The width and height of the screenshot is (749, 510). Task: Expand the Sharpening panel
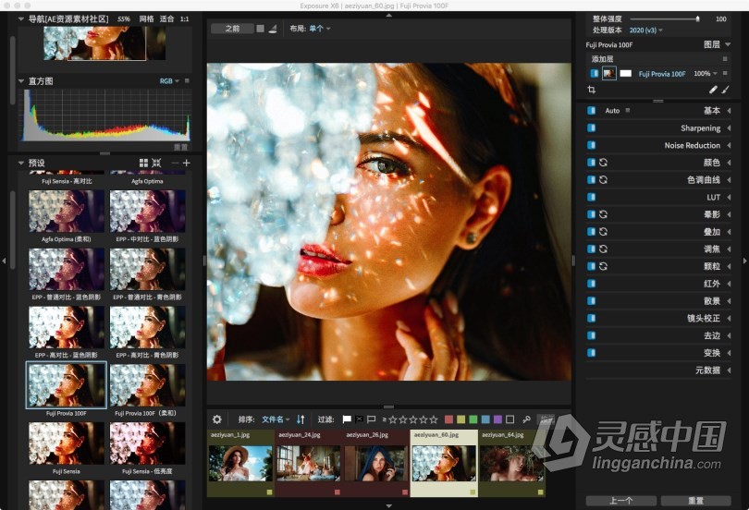click(729, 127)
